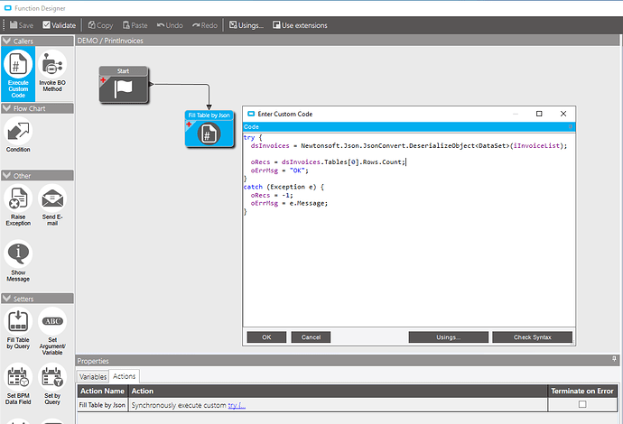Image resolution: width=623 pixels, height=424 pixels.
Task: Choose the Condition flow chart icon
Action: (x=19, y=131)
